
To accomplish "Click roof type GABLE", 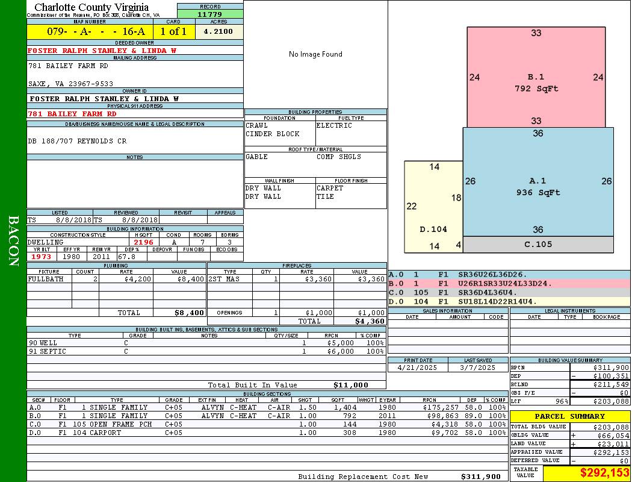I will point(257,157).
